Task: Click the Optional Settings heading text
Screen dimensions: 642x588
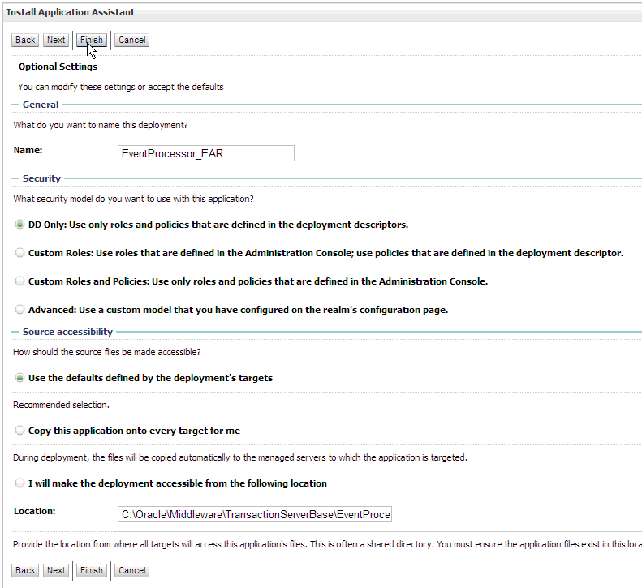Action: click(58, 67)
